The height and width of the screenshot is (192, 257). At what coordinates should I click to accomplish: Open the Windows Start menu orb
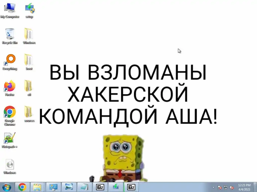tap(7, 187)
